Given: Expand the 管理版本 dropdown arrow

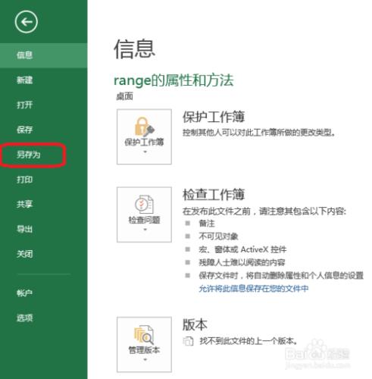Looking at the screenshot, I should tap(145, 360).
